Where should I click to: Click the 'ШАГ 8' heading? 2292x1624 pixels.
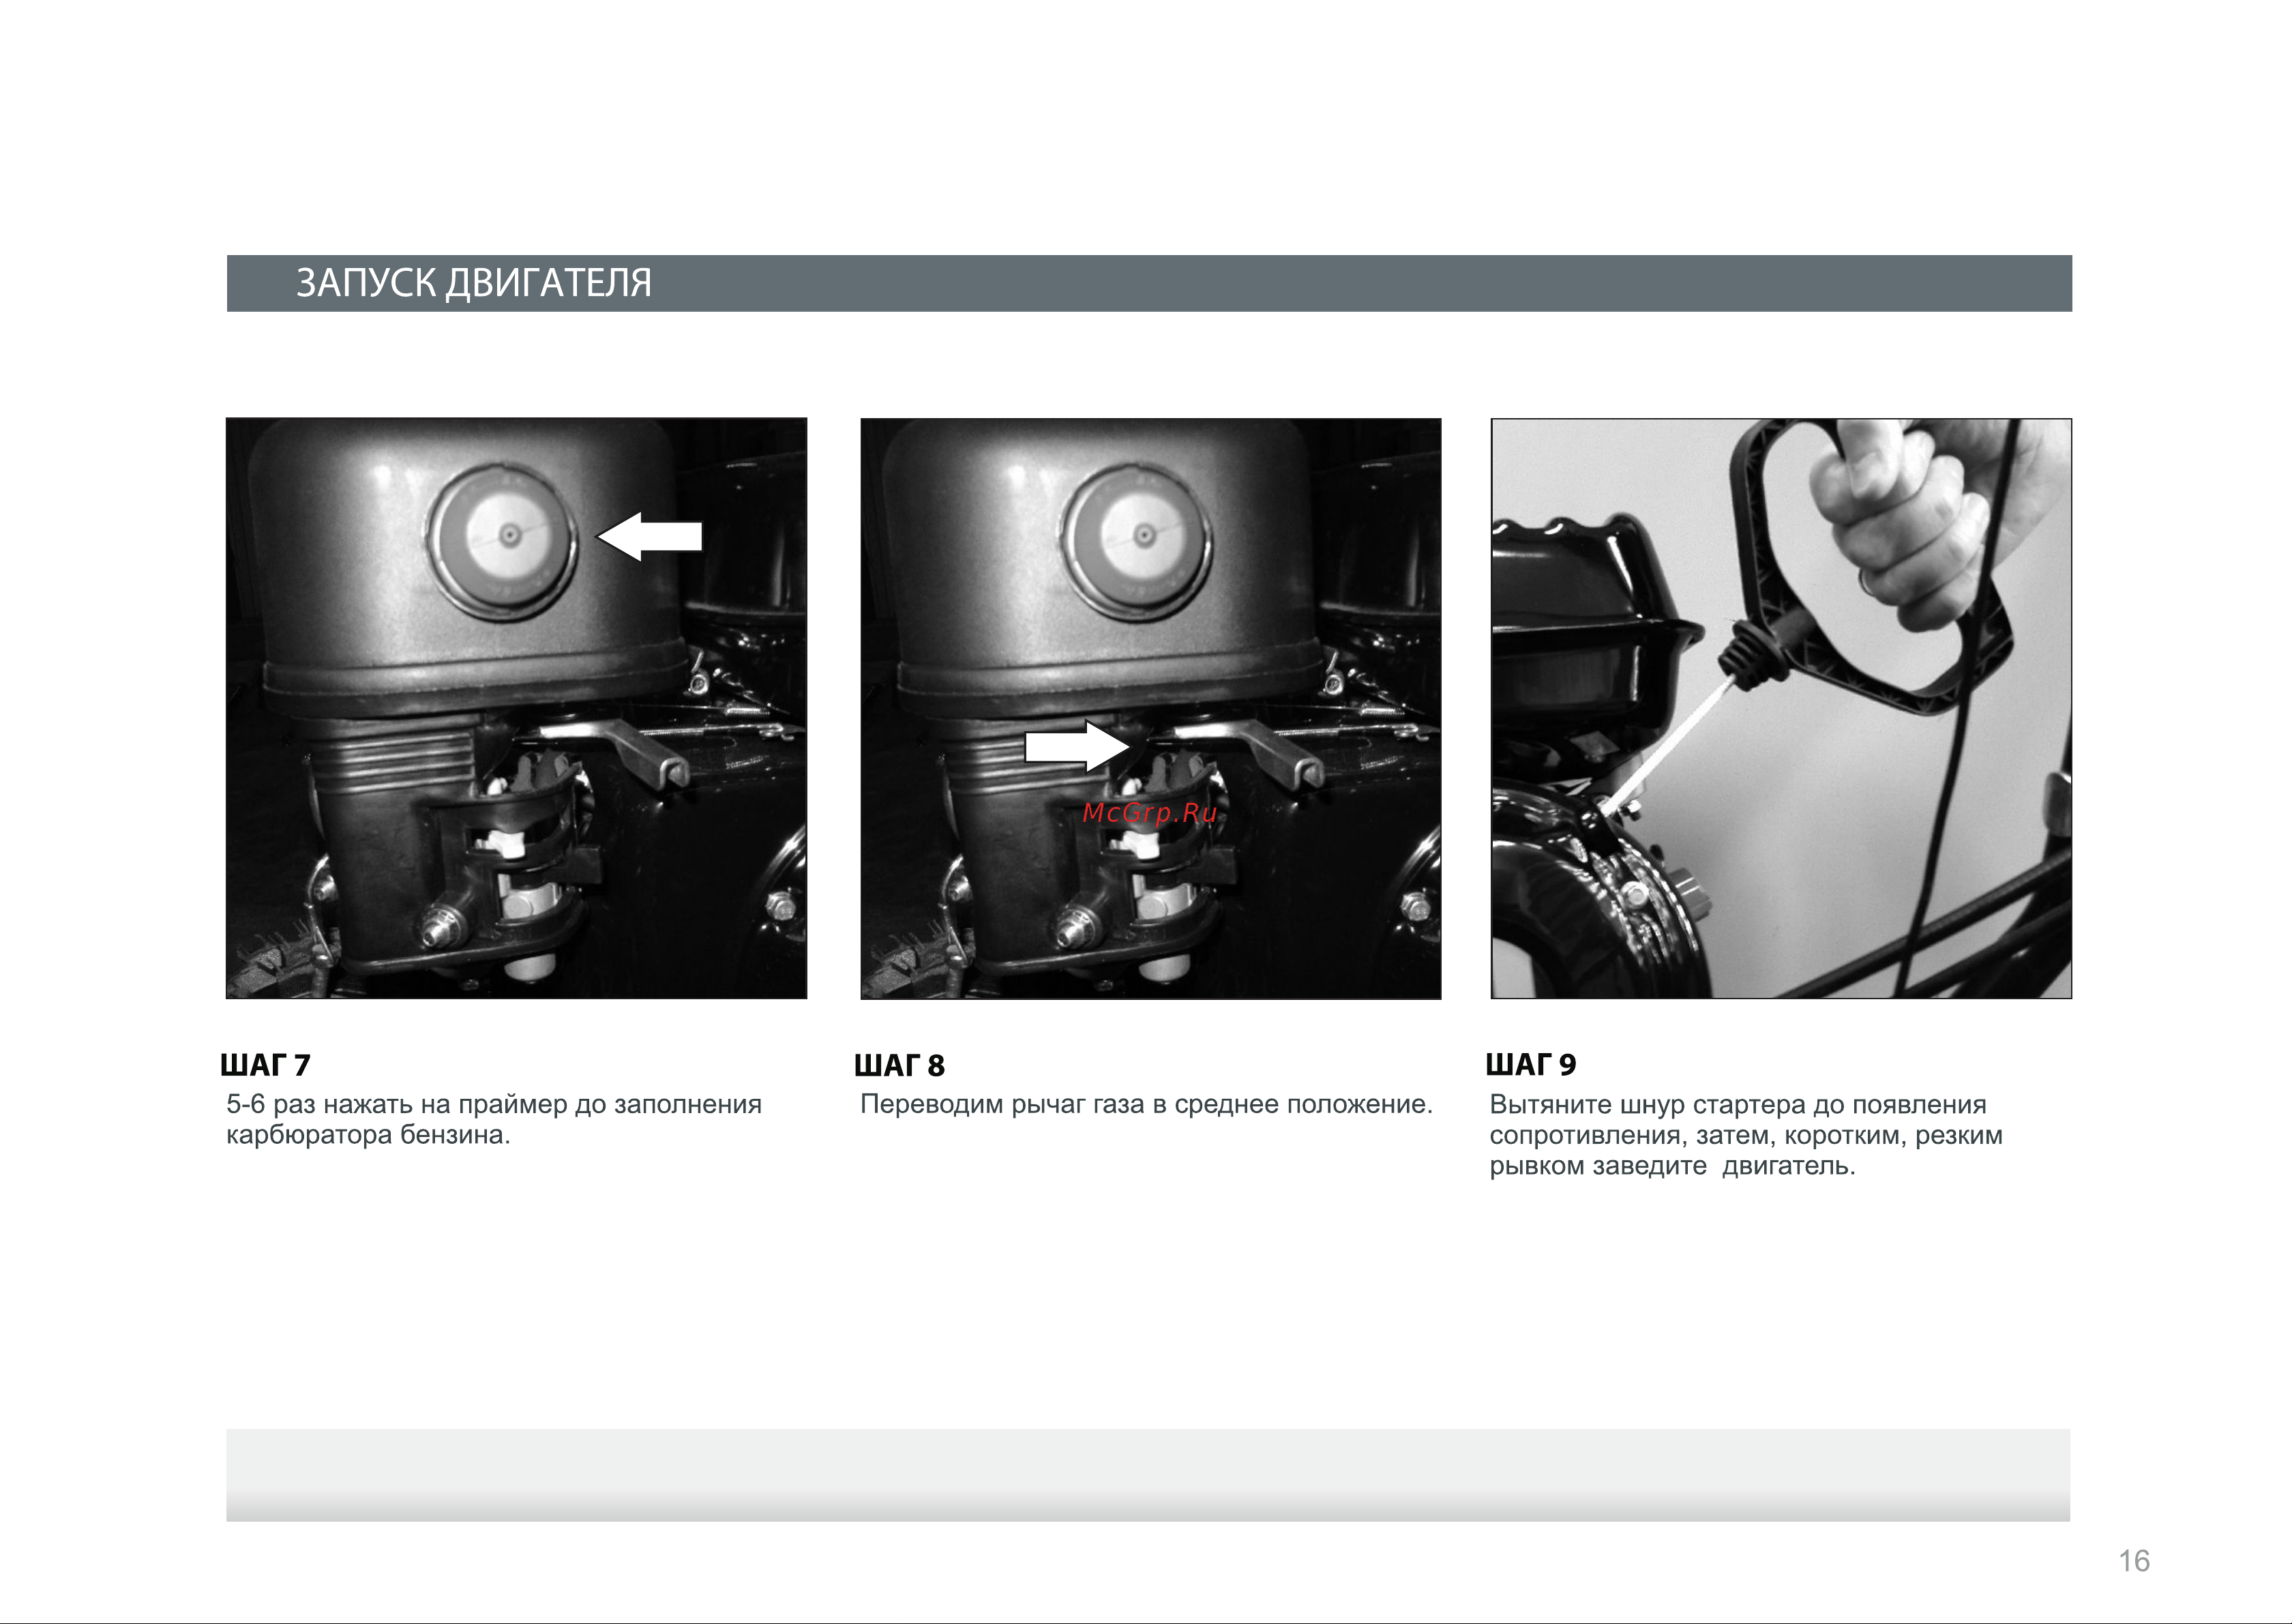point(899,1065)
